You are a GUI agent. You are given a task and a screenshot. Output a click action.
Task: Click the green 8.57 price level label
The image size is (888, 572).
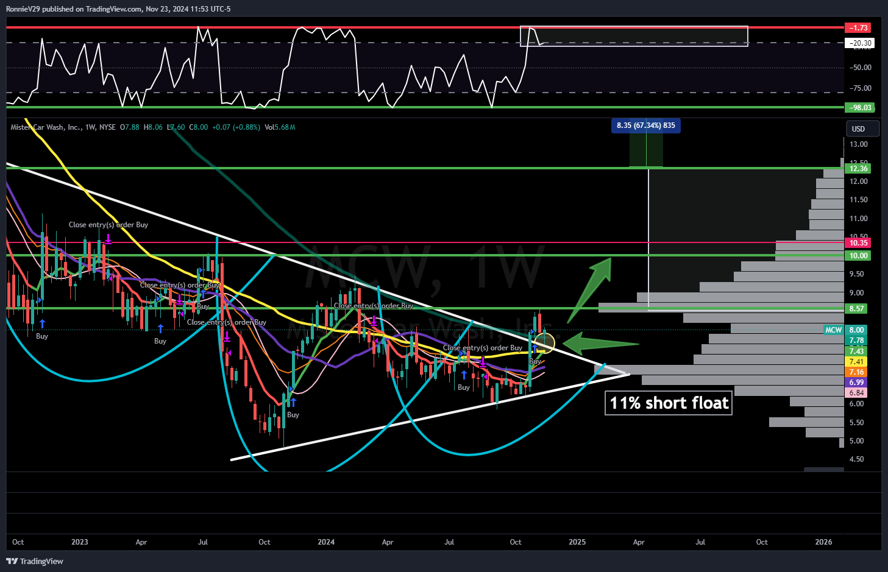pyautogui.click(x=857, y=309)
